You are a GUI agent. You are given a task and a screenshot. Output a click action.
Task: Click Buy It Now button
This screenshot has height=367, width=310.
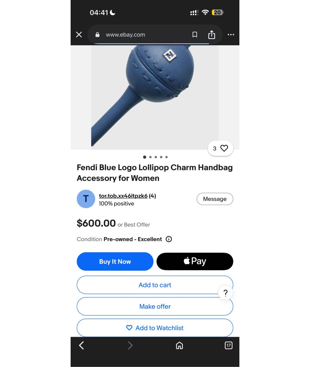[x=115, y=261]
